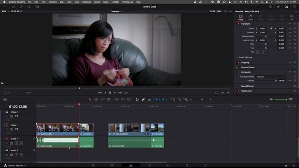This screenshot has height=168, width=299.
Task: Disable Video 1 track with monitor icon
Action: click(16, 129)
